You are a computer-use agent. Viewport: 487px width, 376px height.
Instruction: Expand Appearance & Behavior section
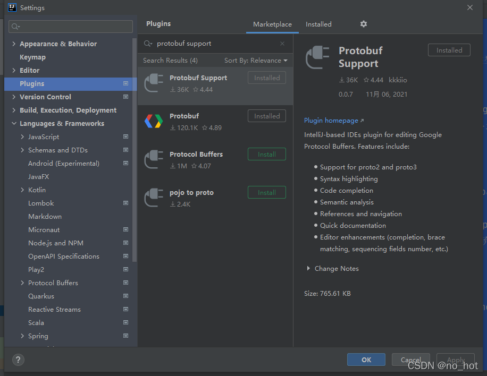tap(14, 44)
